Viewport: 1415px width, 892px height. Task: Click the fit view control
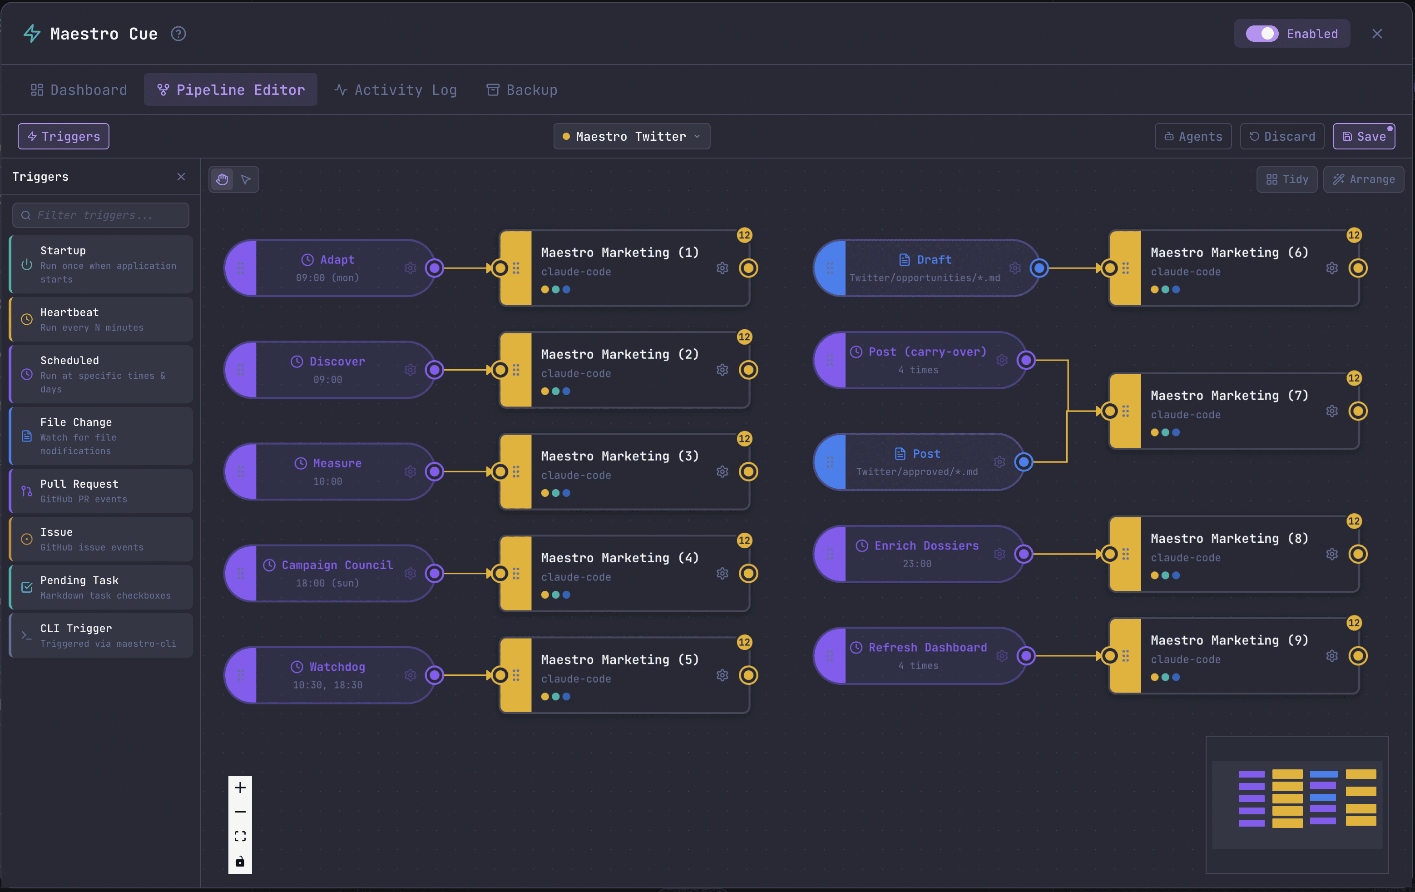coord(240,836)
